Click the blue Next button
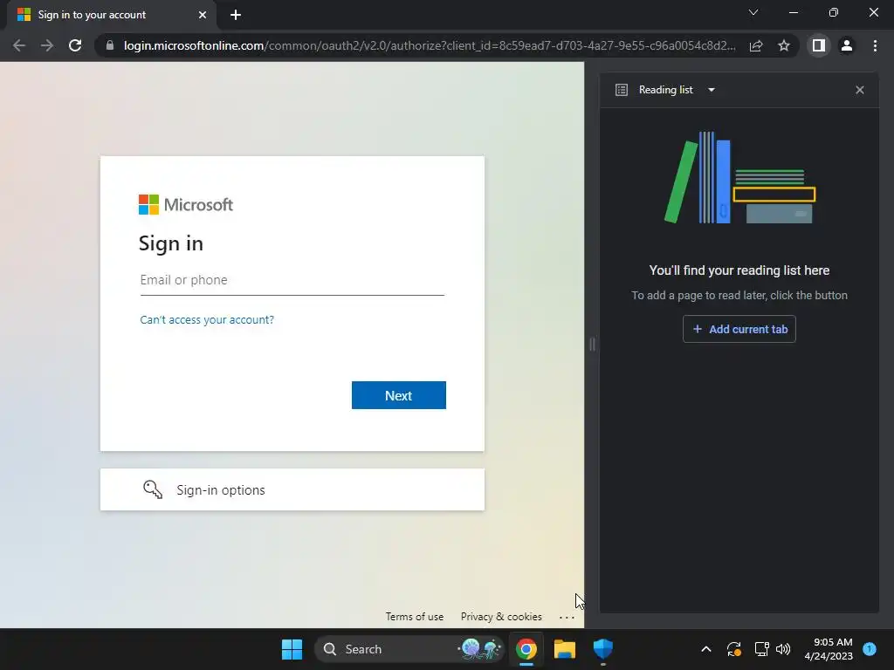This screenshot has width=894, height=670. pos(398,395)
